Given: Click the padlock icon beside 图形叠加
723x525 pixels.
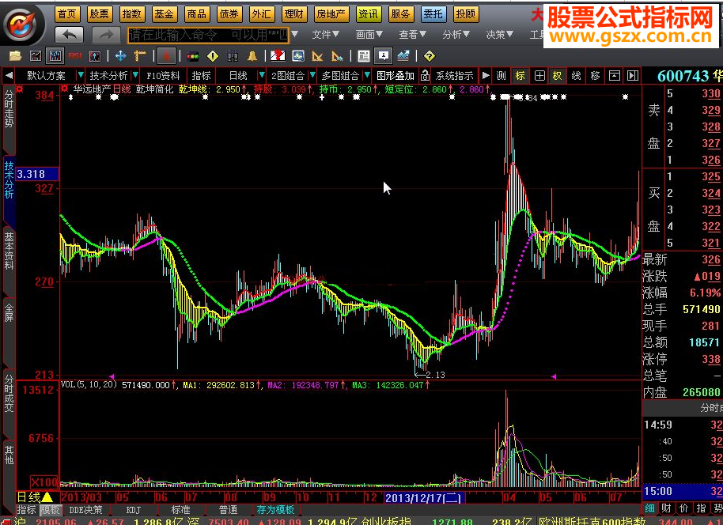Looking at the screenshot, I should coord(426,76).
